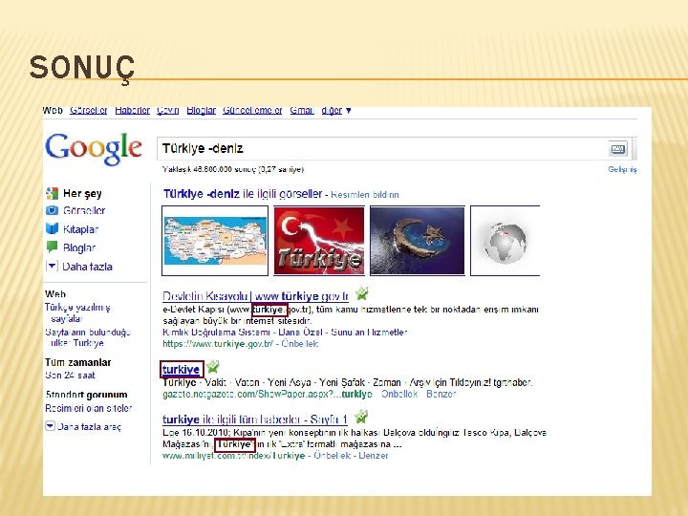Select Görseller in the sidebar
The width and height of the screenshot is (688, 516).
84,210
